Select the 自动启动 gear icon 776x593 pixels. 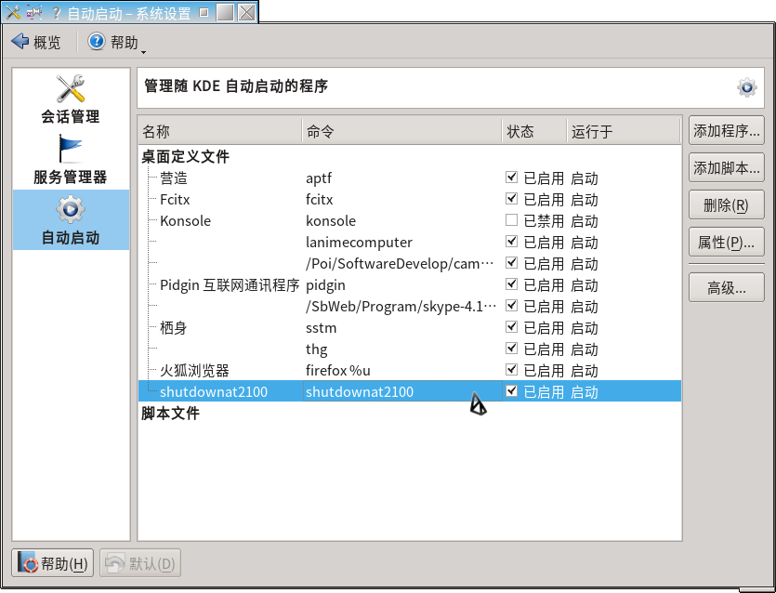(71, 209)
